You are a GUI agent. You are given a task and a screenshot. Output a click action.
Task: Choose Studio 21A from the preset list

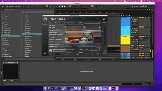52,37
